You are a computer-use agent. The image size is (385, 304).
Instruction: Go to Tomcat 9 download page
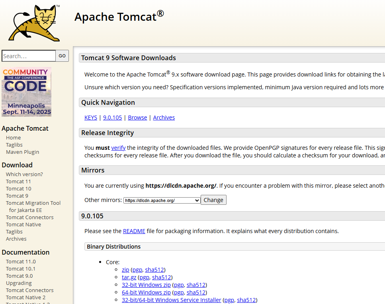pos(17,196)
